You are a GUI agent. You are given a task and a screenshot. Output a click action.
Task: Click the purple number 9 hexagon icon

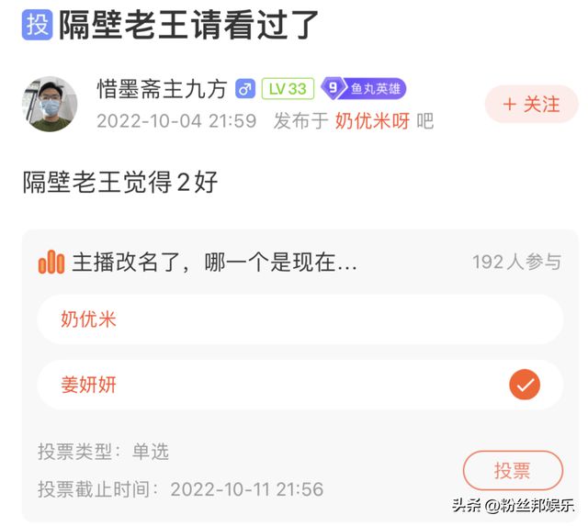333,88
